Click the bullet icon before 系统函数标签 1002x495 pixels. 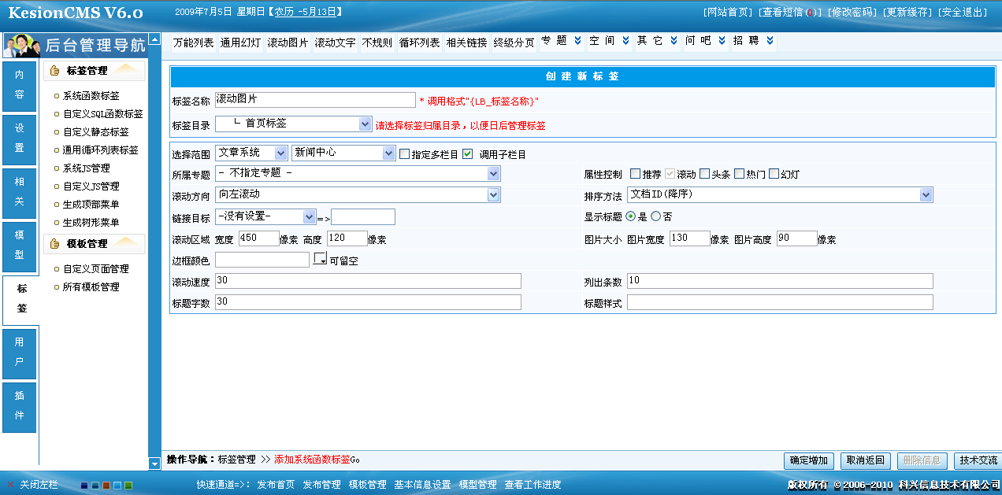pos(57,96)
